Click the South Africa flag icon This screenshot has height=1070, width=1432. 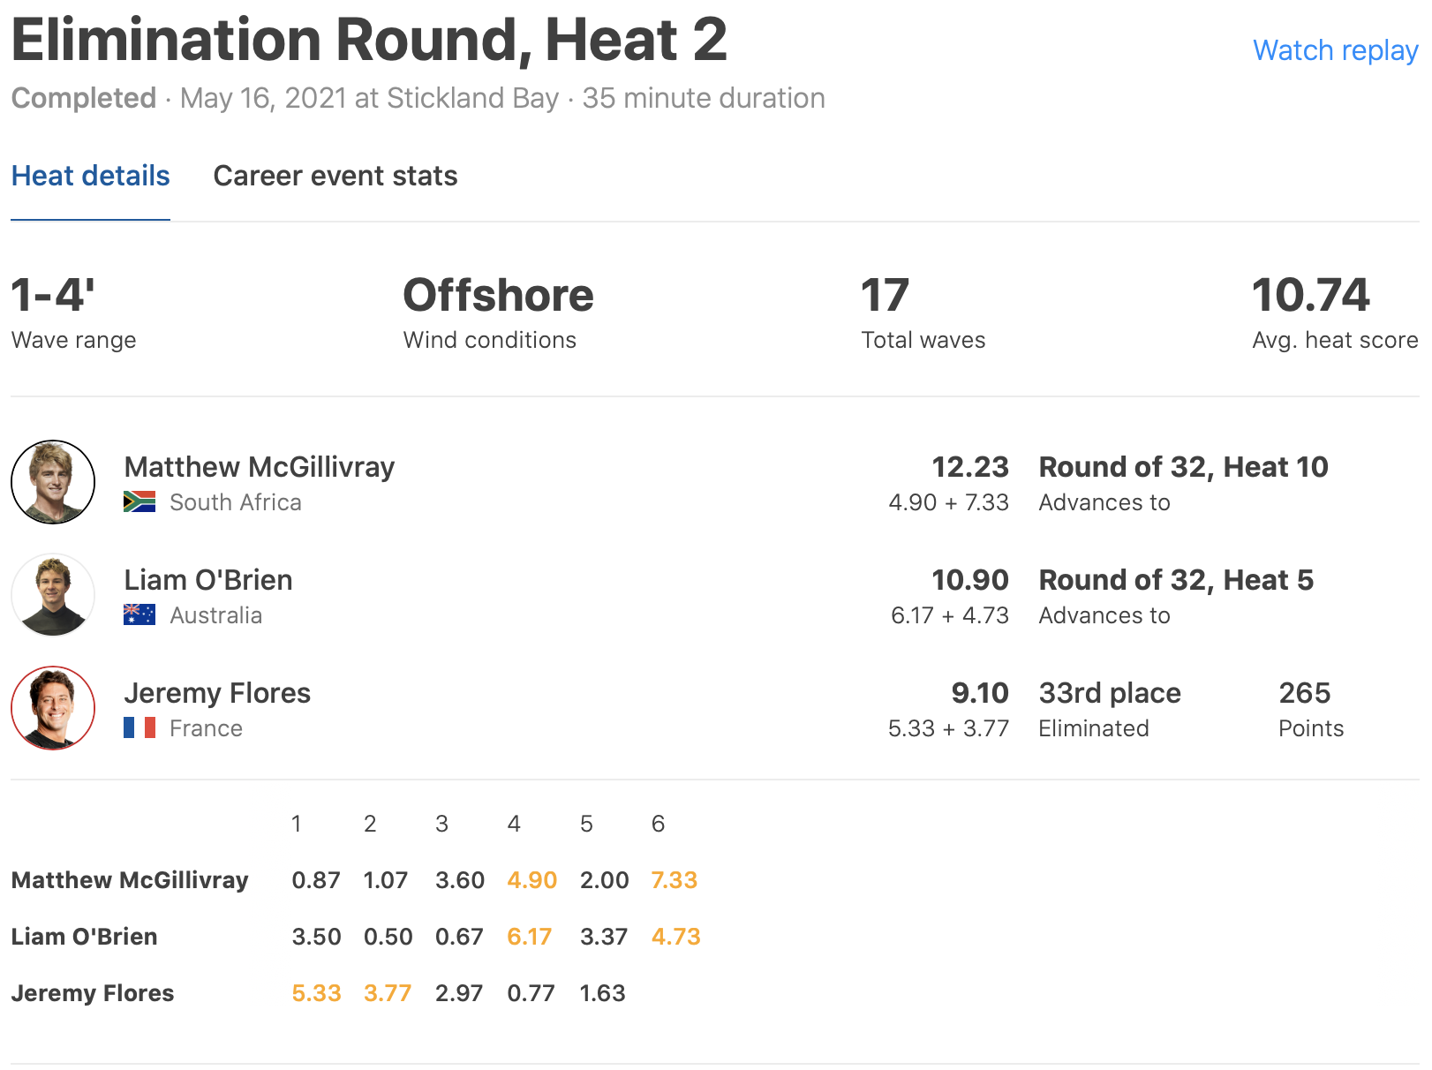pos(139,502)
